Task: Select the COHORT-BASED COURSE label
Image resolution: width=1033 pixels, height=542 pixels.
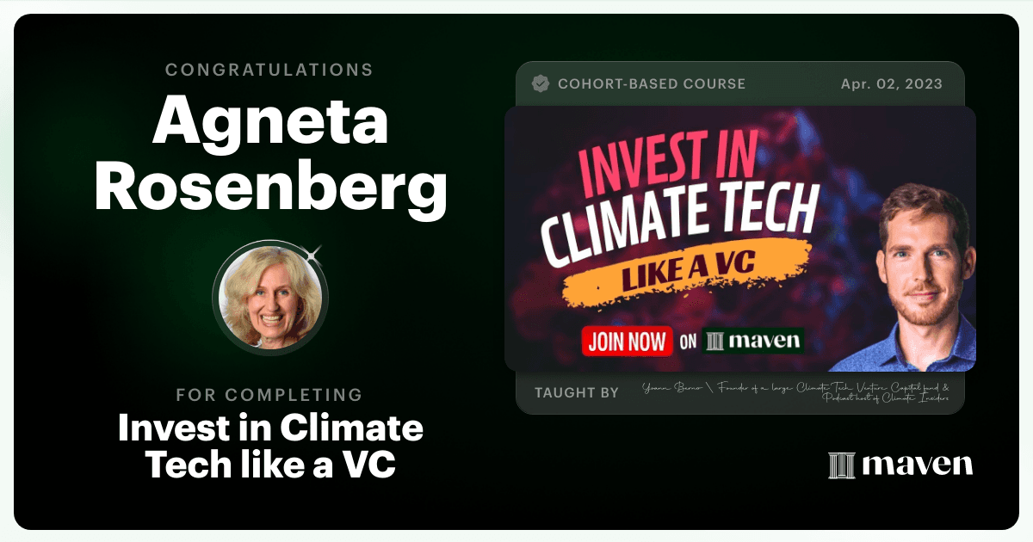Action: tap(652, 83)
